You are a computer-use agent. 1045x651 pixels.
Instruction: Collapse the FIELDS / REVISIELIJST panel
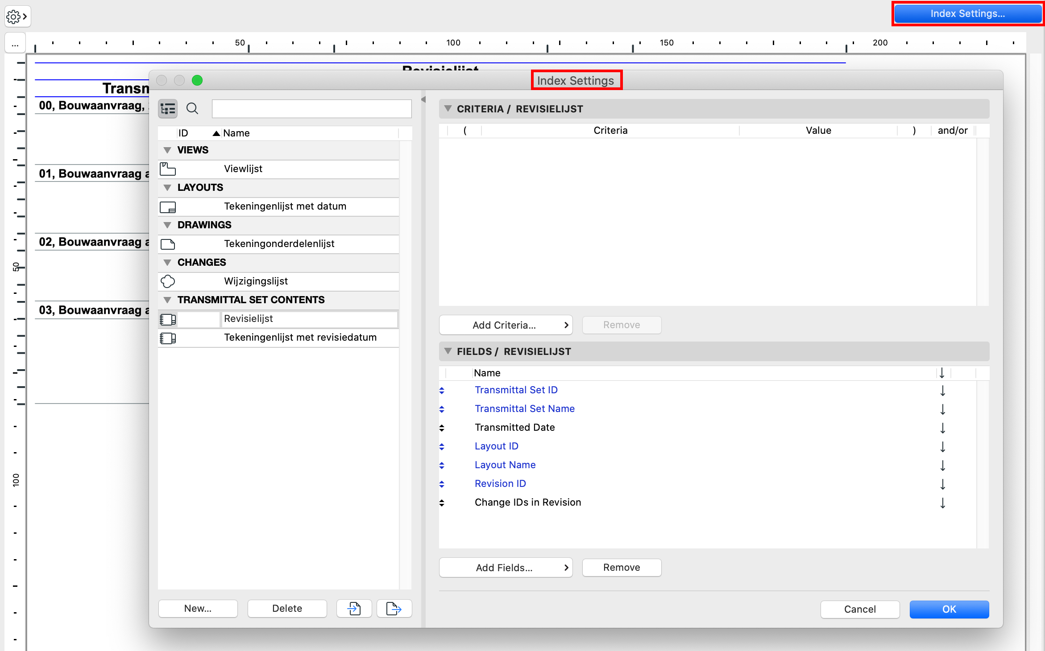coord(448,351)
